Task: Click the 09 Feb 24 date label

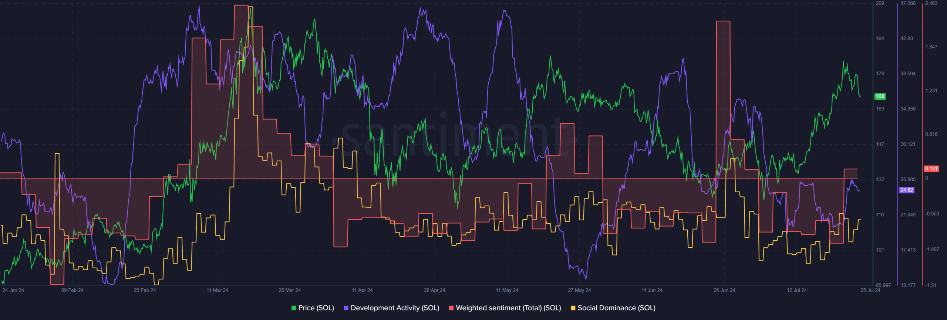Action: 72,290
